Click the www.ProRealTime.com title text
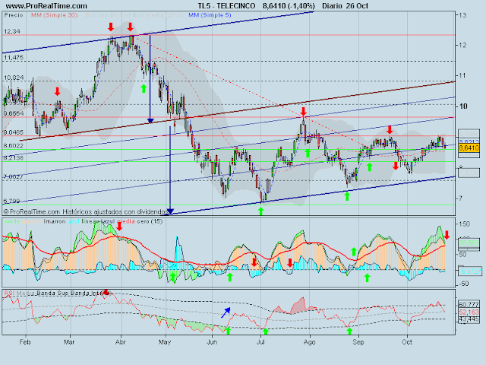The image size is (486, 365). click(x=46, y=6)
